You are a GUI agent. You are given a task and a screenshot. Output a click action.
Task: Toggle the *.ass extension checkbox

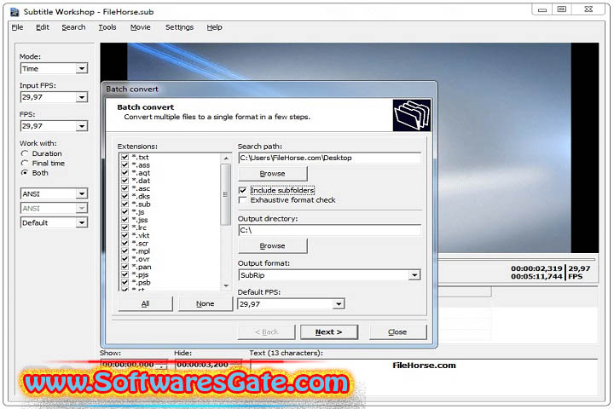[125, 164]
